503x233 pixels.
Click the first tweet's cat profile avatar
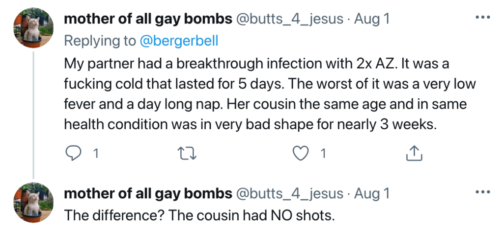(32, 28)
